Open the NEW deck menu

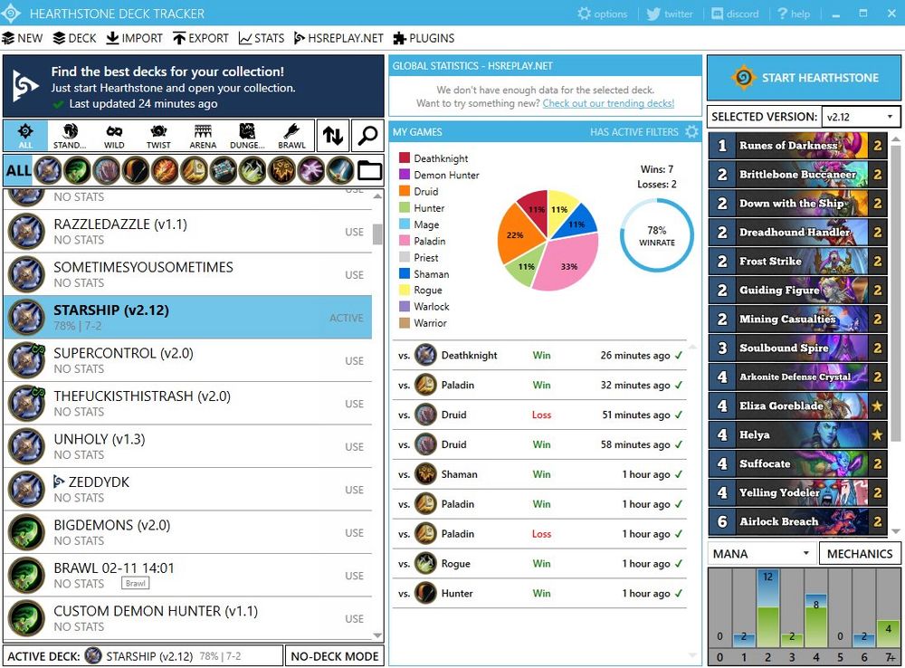(23, 38)
